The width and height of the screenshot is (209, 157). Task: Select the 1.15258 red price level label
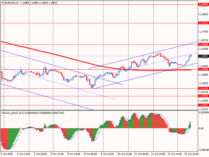click(204, 69)
